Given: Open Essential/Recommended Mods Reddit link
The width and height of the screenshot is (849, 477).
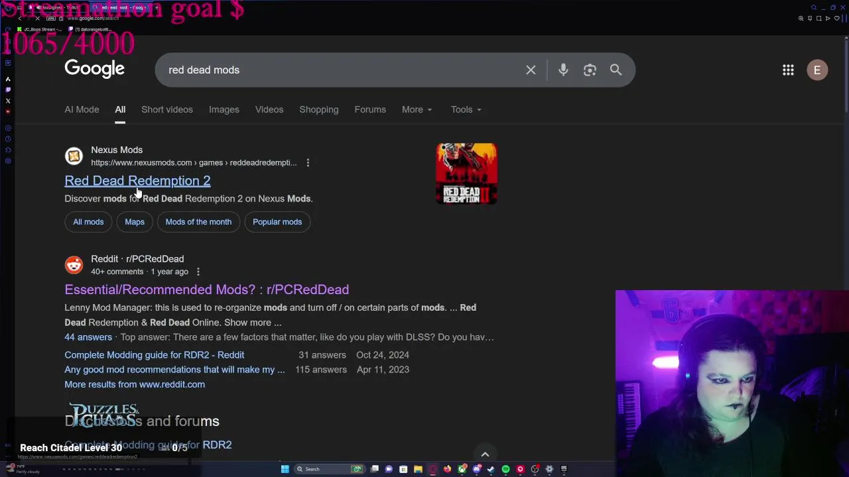Looking at the screenshot, I should (207, 290).
